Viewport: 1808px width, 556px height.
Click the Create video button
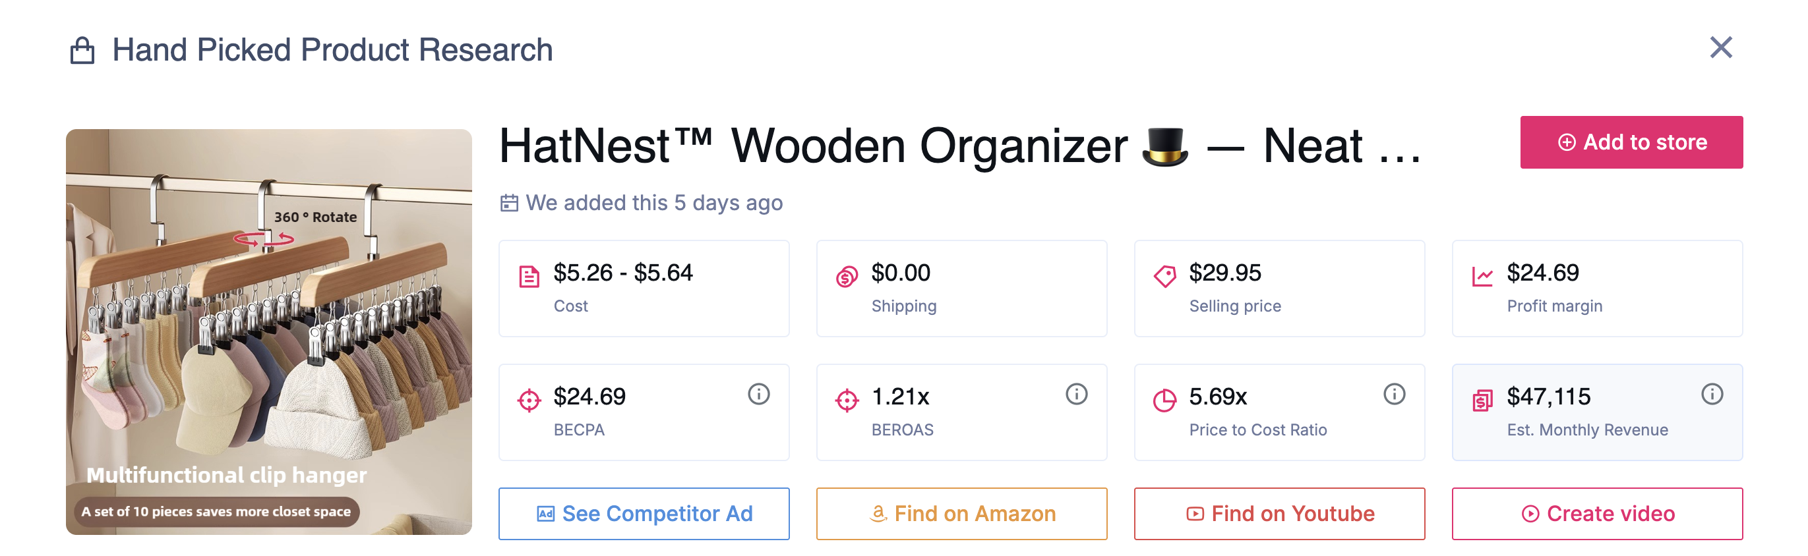click(x=1597, y=513)
